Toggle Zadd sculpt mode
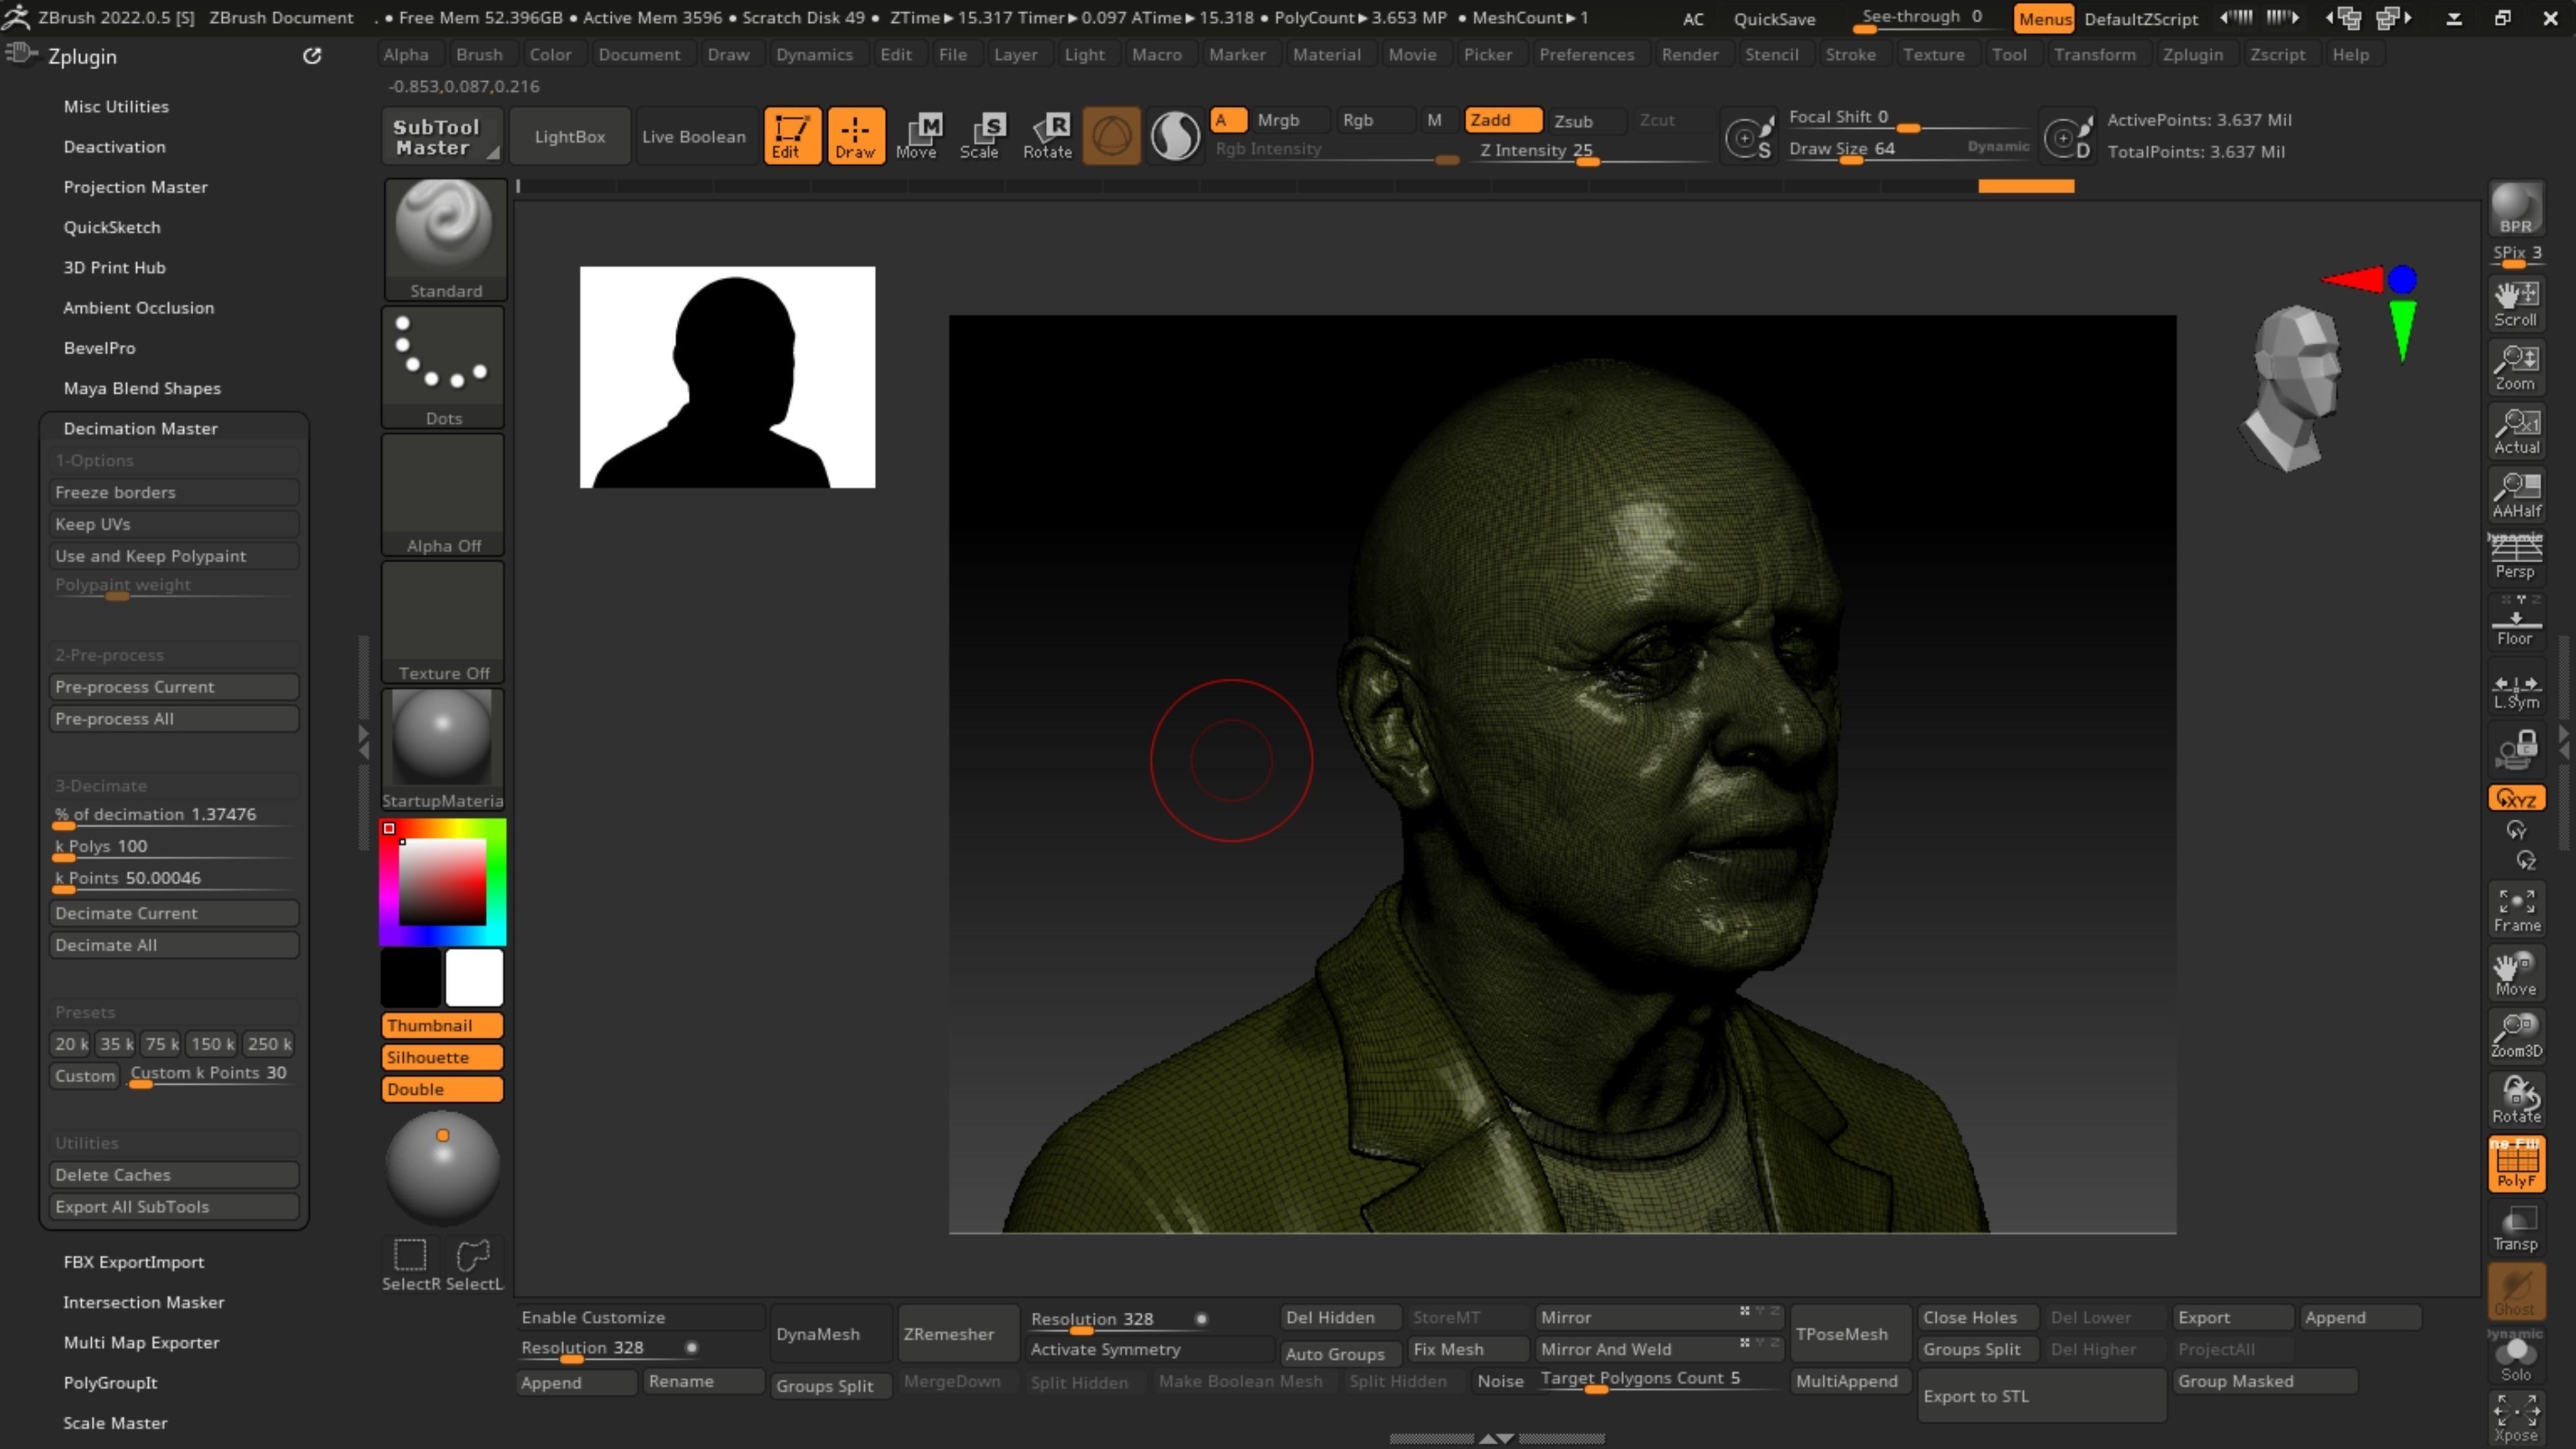Image resolution: width=2576 pixels, height=1449 pixels. [x=1503, y=120]
